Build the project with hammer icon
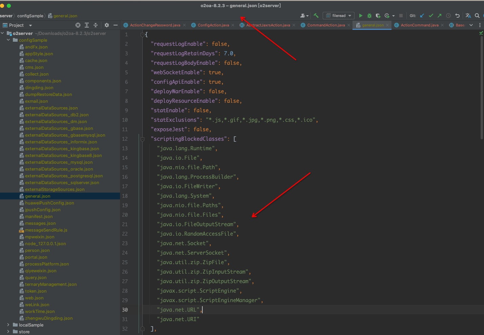This screenshot has width=484, height=335. (316, 16)
